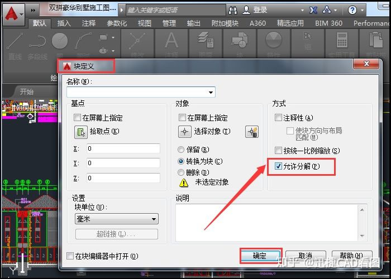This screenshot has width=391, height=279.
Task: Click the OK (确定) button
Action: pos(260,256)
